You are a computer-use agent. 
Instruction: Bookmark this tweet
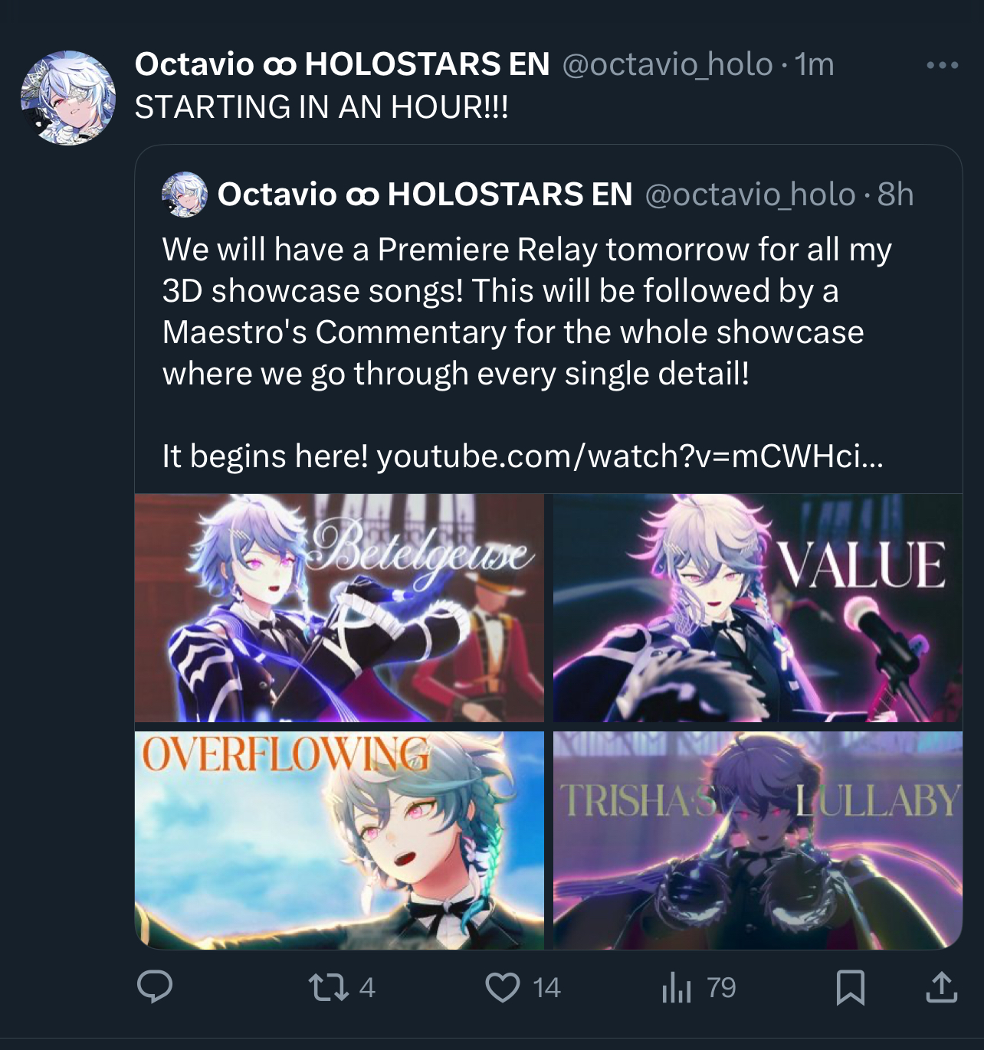point(851,987)
